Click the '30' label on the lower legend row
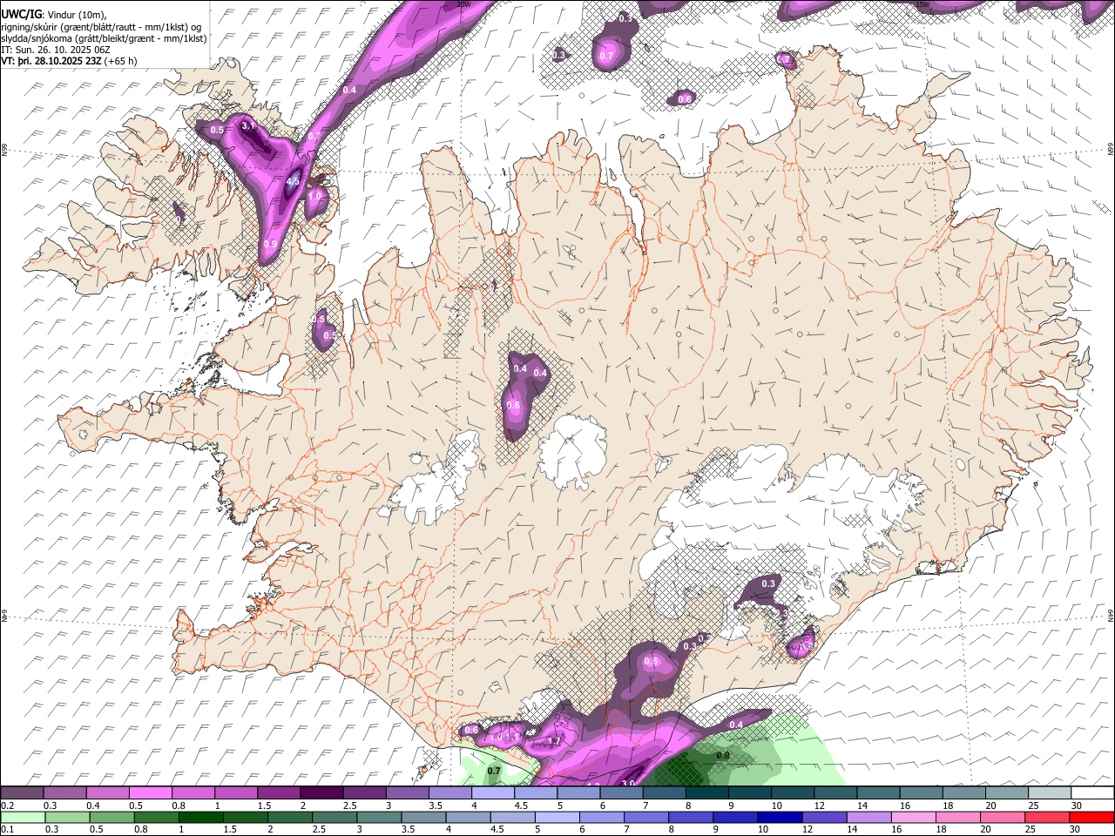Image resolution: width=1115 pixels, height=836 pixels. point(1075,830)
